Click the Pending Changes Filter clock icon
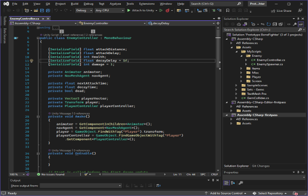Viewport: 308px width, 196px height. pyautogui.click(x=253, y=24)
